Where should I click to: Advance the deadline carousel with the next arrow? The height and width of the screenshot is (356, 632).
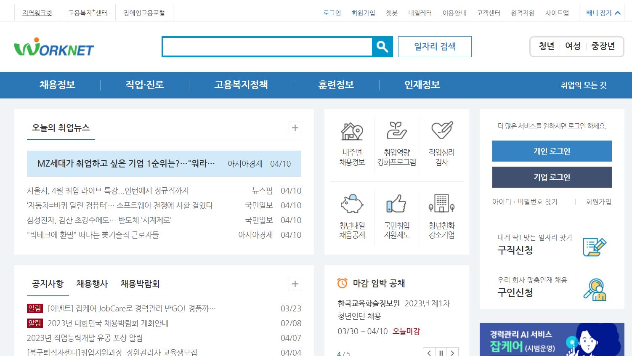pyautogui.click(x=452, y=353)
